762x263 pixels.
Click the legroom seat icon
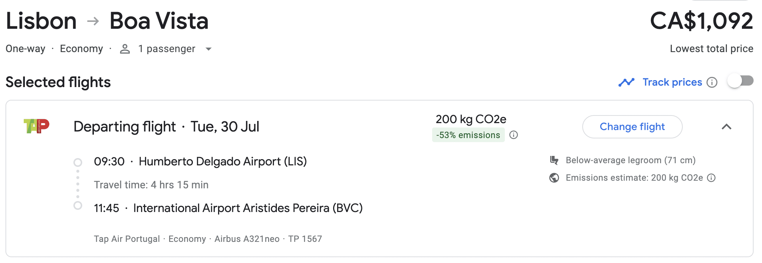coord(554,160)
